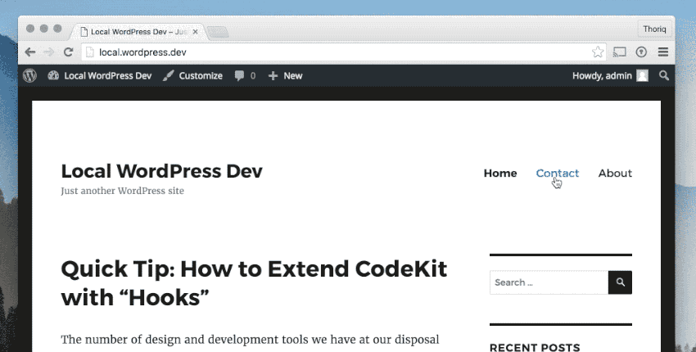Image resolution: width=696 pixels, height=352 pixels.
Task: Click the Local WordPress Dev site title
Action: coord(161,171)
